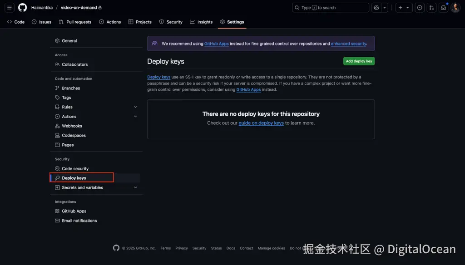Open GitHub Apps link in description paragraph

click(x=248, y=89)
